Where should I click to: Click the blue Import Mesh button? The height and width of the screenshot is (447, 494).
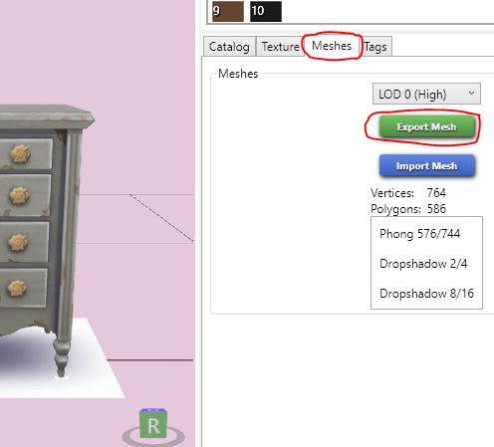coord(427,165)
